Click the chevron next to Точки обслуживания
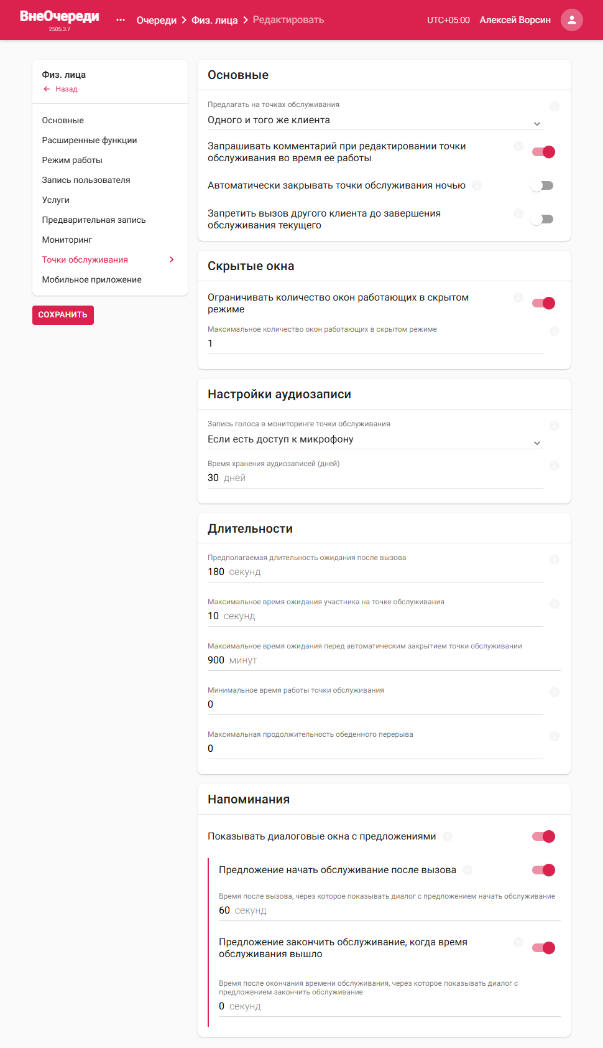This screenshot has width=603, height=1048. [172, 260]
